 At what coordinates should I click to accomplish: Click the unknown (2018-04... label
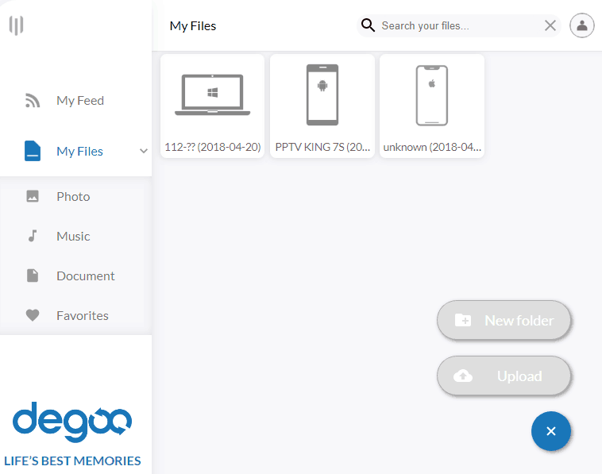click(432, 147)
